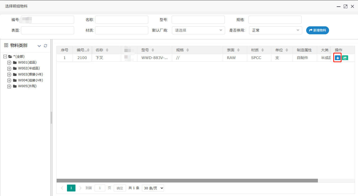The width and height of the screenshot is (358, 196).
Task: Open the 默认厂商 dropdown
Action: [198, 30]
